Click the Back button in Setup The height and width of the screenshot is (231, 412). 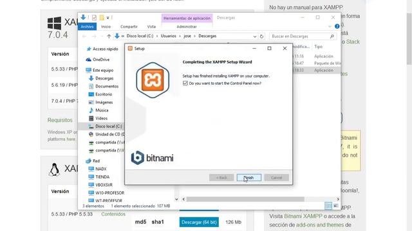pos(221,178)
